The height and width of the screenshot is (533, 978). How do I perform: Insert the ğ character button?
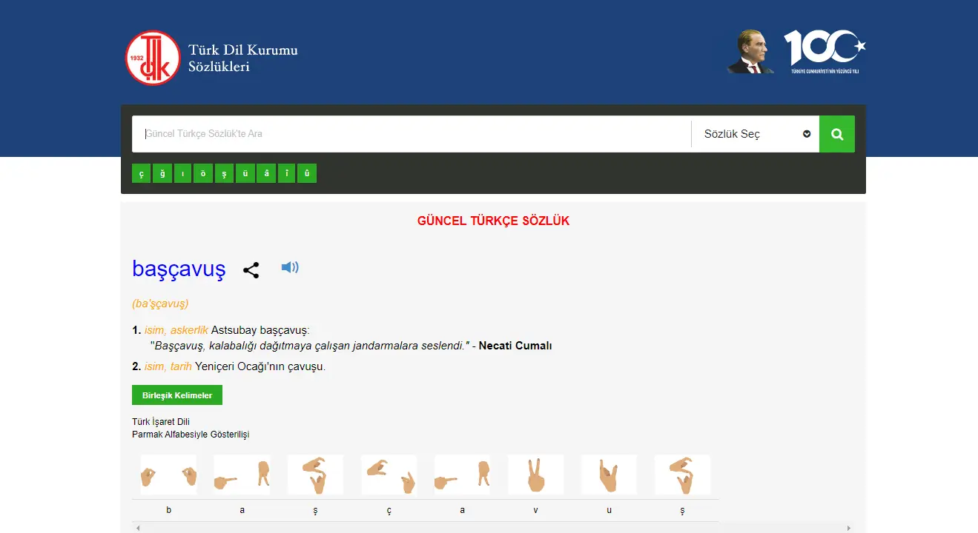coord(162,173)
